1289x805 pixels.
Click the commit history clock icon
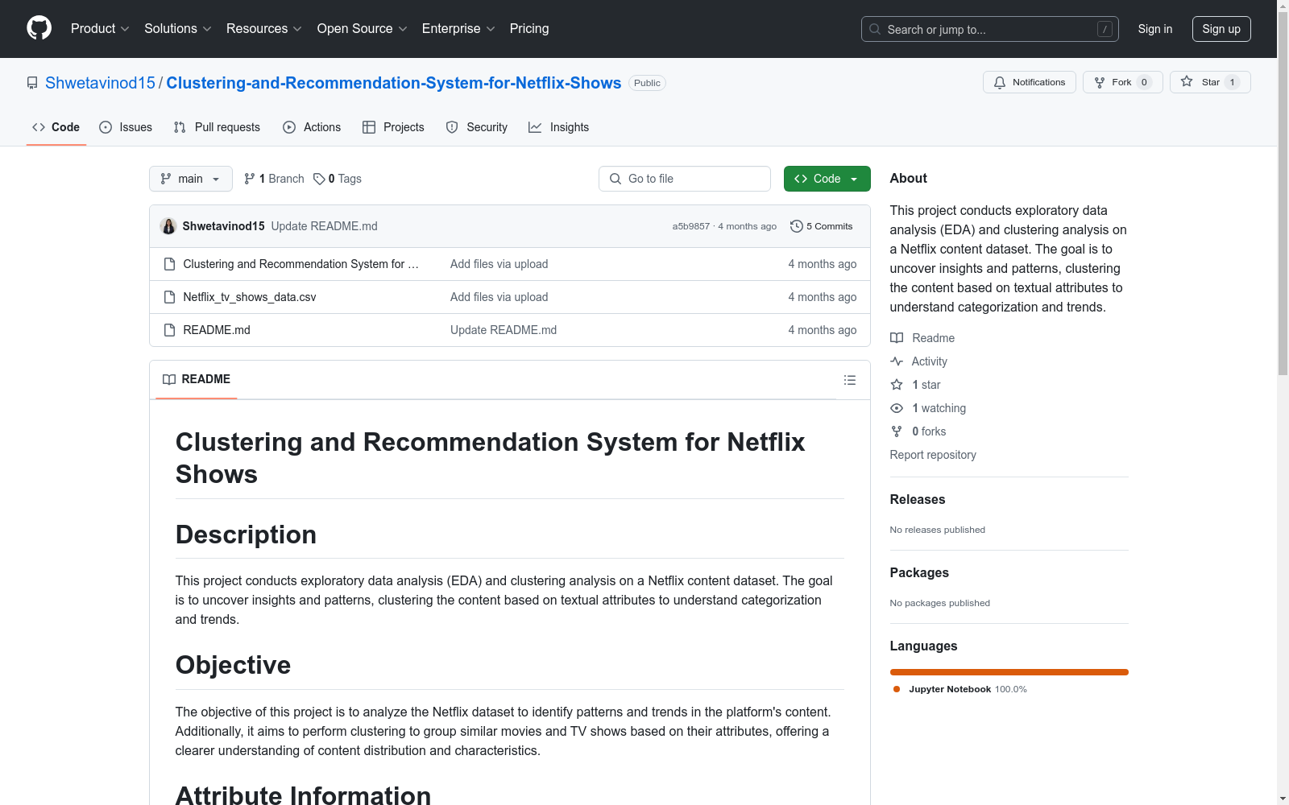(796, 226)
